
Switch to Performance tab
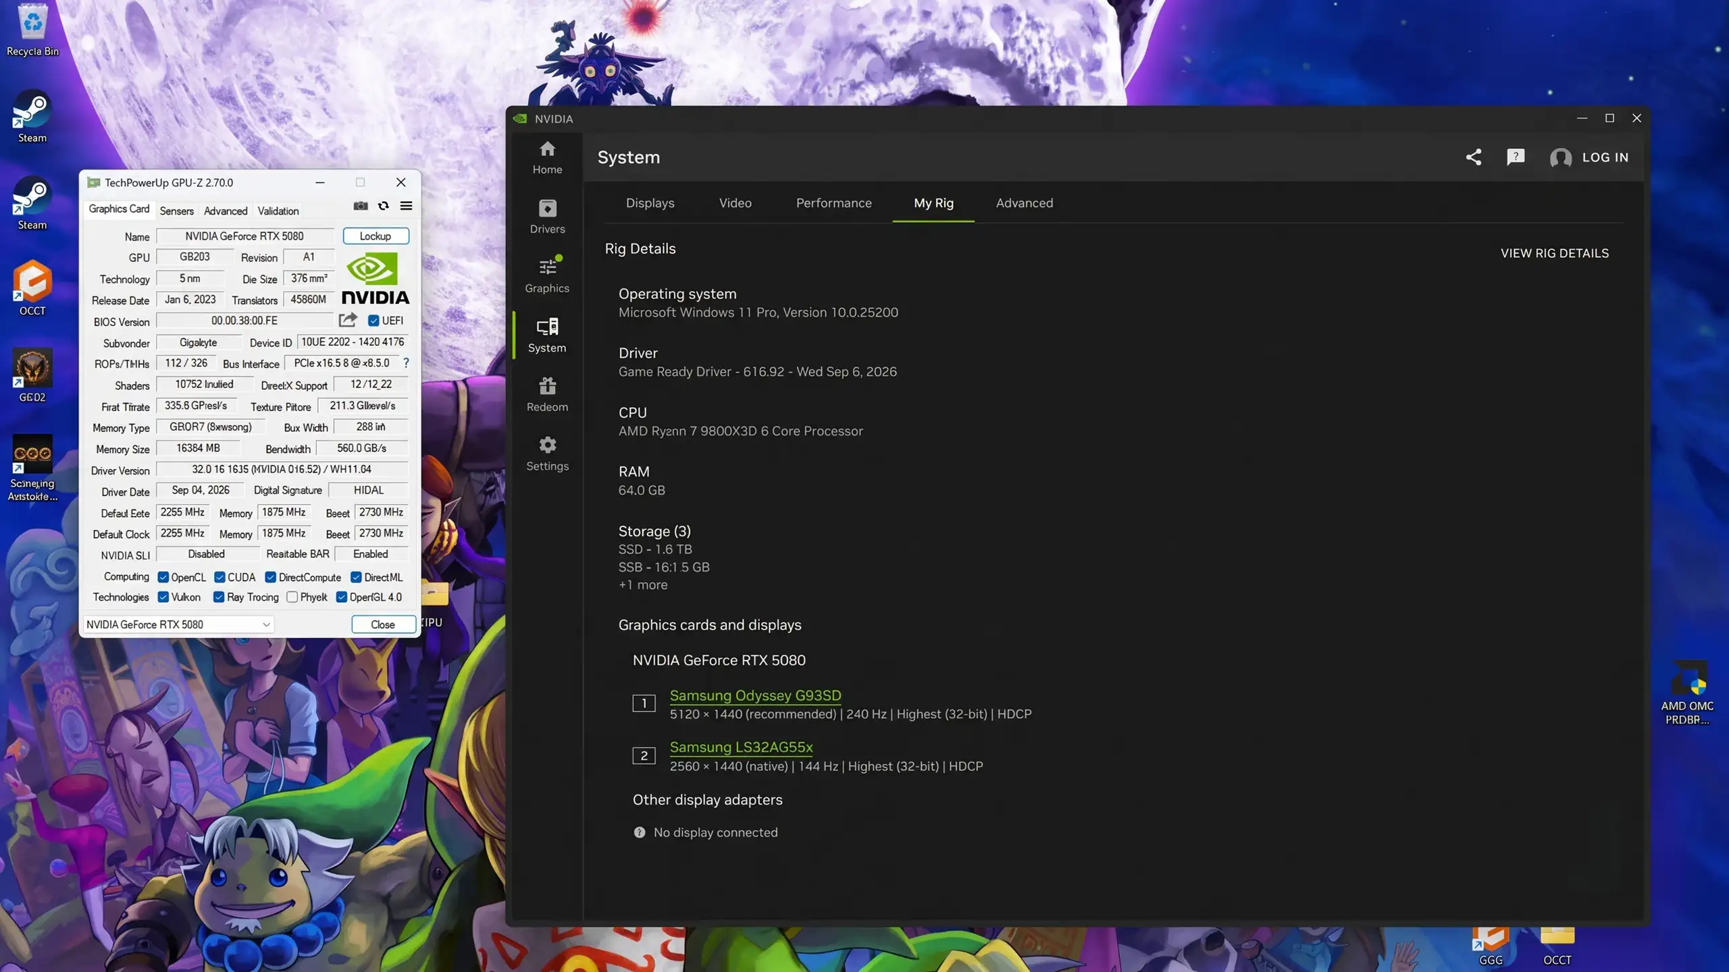[833, 203]
